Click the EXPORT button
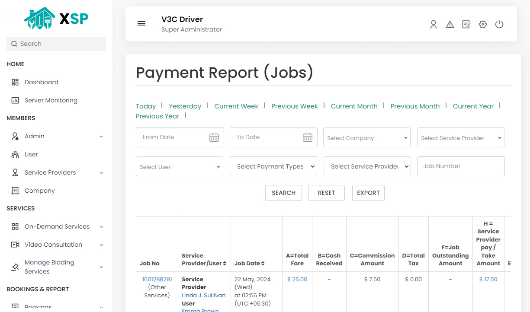Viewport: 530px width, 312px height. pos(368,193)
